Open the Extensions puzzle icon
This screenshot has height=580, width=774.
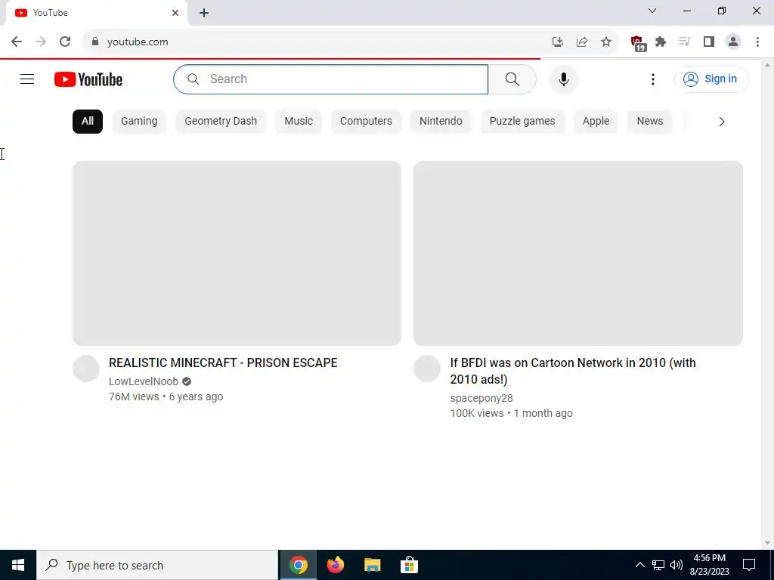pyautogui.click(x=661, y=42)
